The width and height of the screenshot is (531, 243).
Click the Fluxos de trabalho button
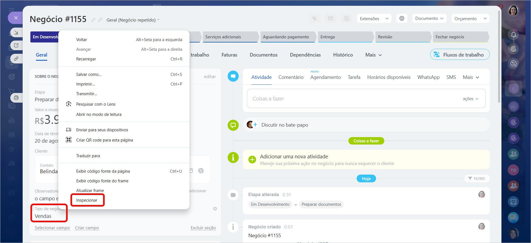(460, 55)
